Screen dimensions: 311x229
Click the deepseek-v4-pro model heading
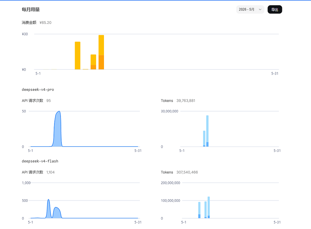(38, 89)
